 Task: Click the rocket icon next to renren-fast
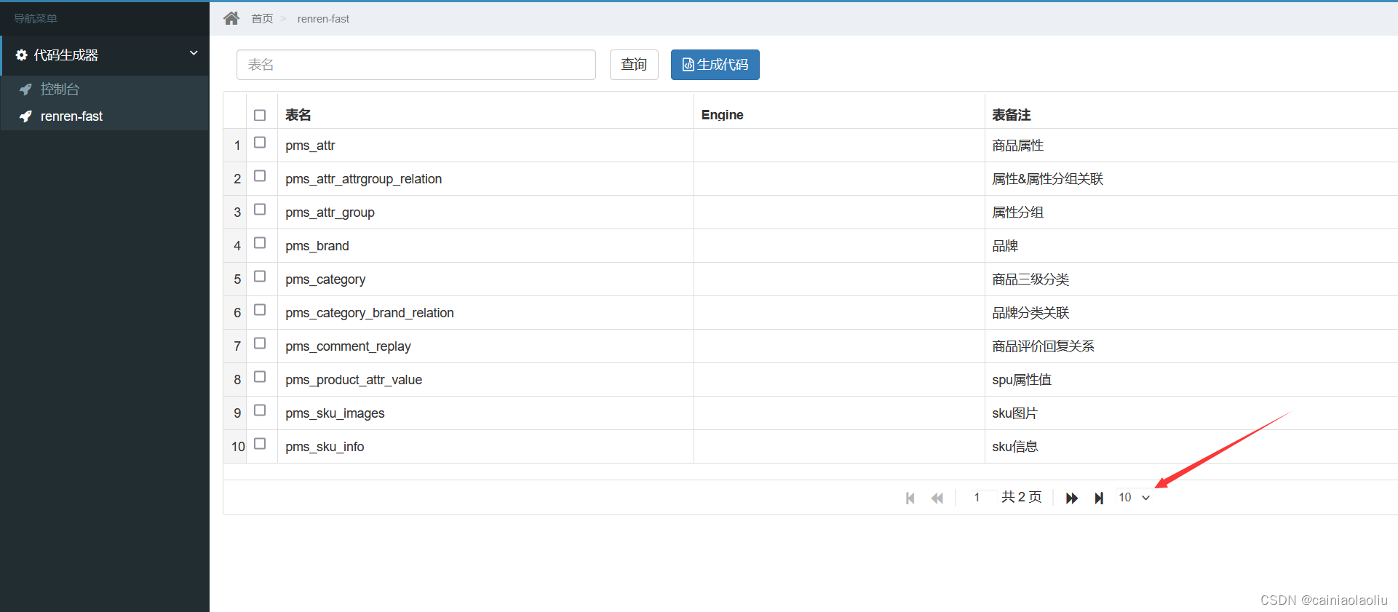[x=25, y=116]
